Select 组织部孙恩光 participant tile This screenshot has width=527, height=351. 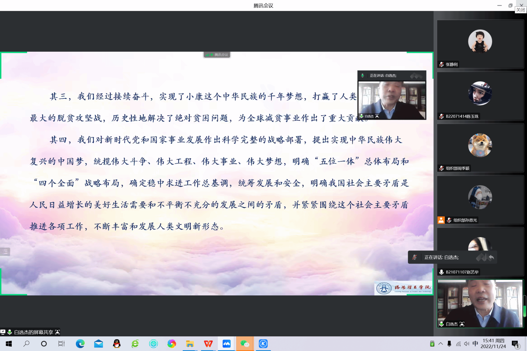pos(480,200)
